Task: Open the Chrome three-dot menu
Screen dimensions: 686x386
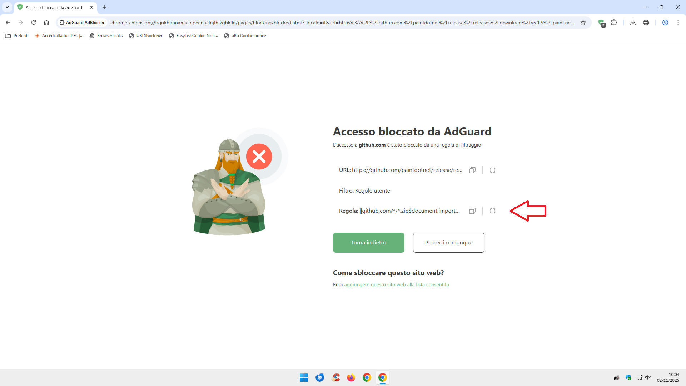Action: [678, 23]
